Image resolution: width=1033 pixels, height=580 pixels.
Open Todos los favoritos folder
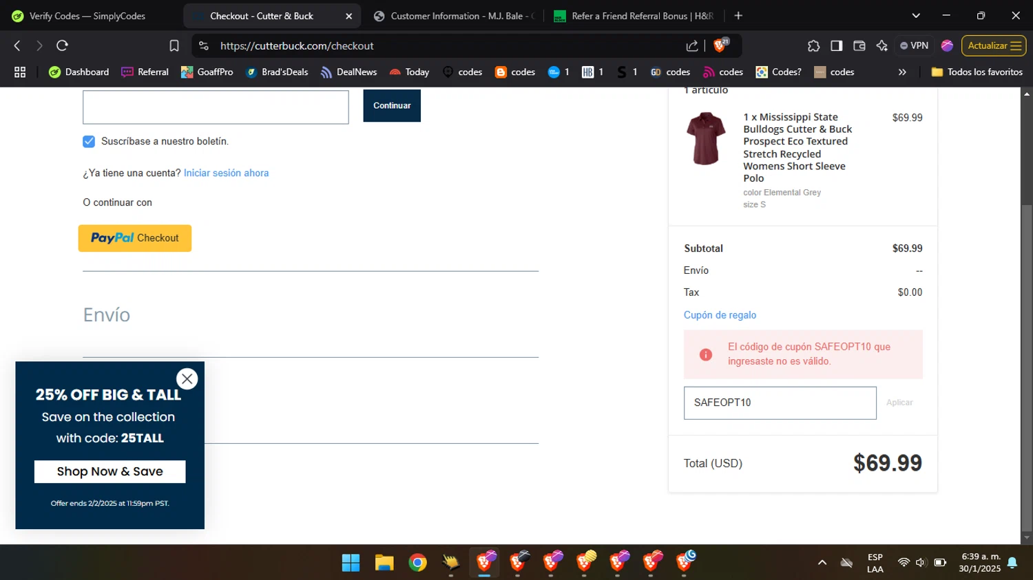tap(977, 72)
